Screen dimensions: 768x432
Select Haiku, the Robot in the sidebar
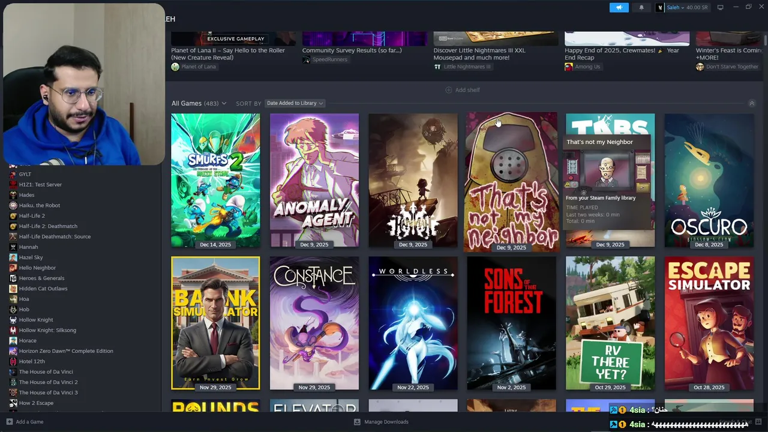pyautogui.click(x=40, y=205)
